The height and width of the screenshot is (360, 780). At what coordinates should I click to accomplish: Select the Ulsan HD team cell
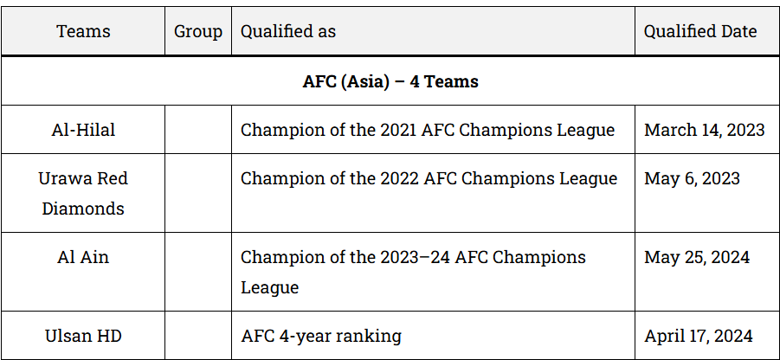83,336
